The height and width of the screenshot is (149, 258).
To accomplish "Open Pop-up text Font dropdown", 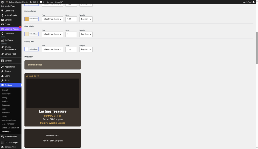I will coord(52,49).
